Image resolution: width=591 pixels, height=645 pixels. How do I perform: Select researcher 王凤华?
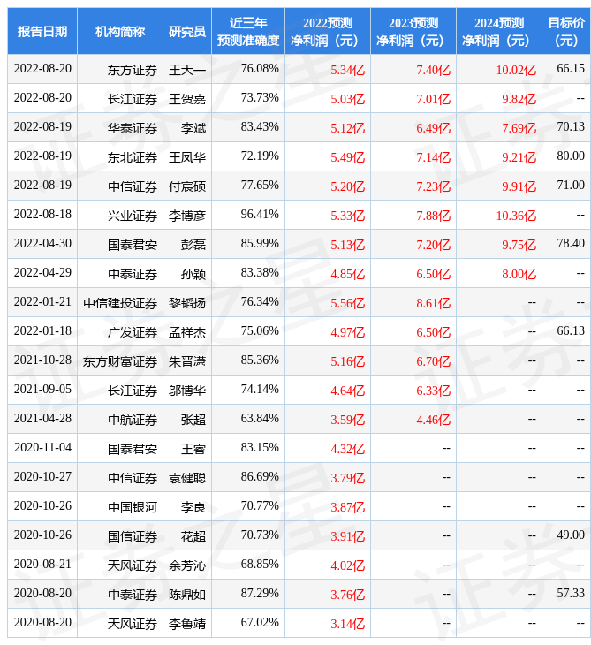tap(187, 157)
